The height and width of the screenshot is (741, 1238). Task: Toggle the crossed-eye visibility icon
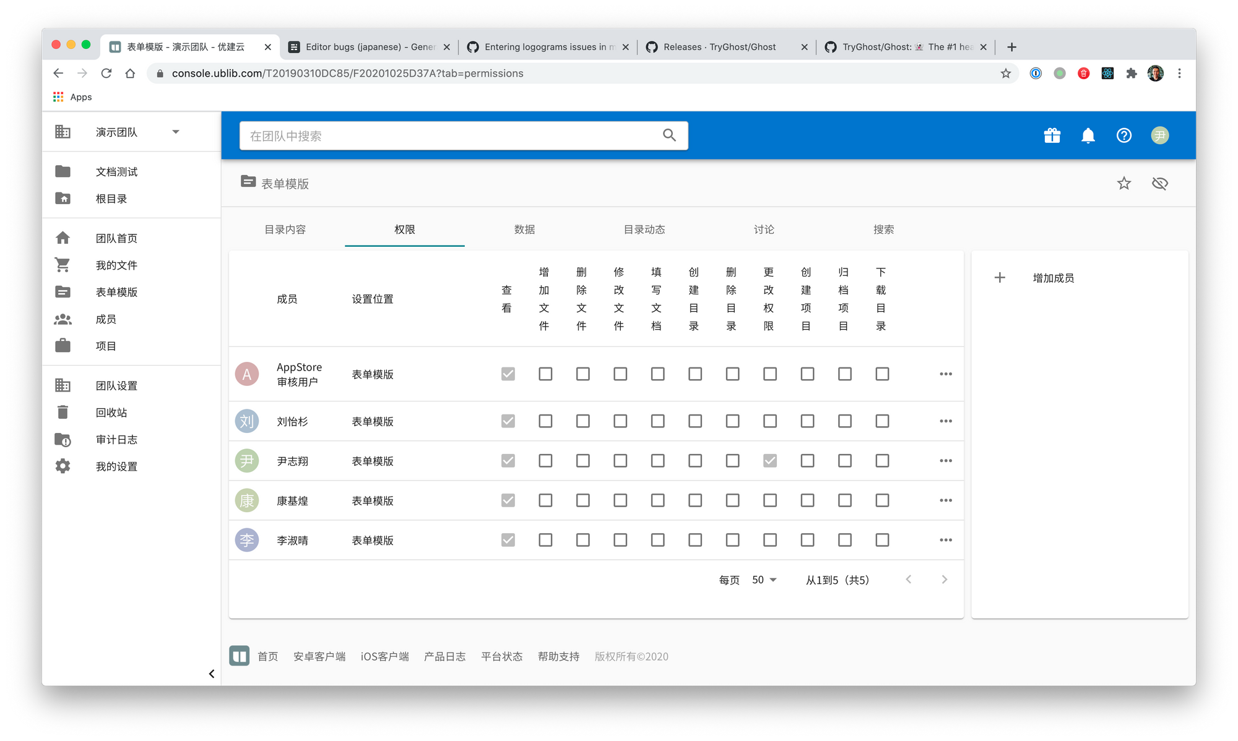[x=1159, y=183]
